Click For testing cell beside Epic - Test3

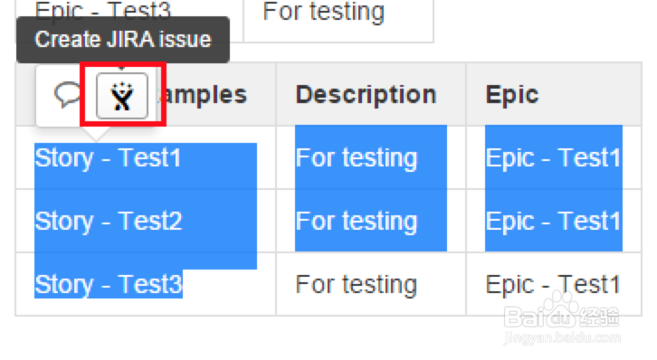click(x=323, y=12)
